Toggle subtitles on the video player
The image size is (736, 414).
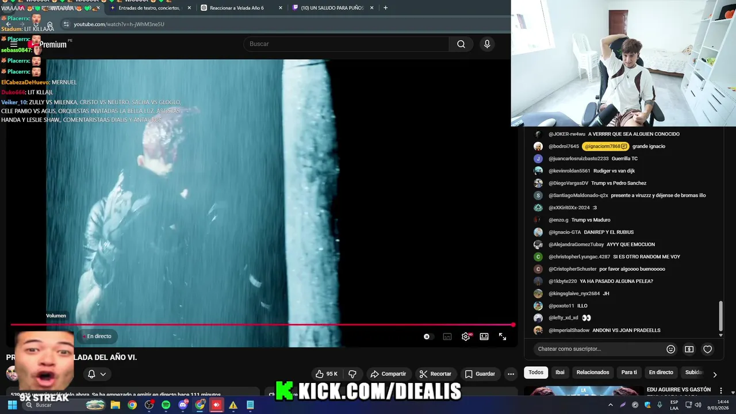tap(447, 336)
